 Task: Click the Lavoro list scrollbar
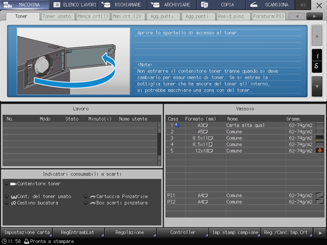pos(159,143)
